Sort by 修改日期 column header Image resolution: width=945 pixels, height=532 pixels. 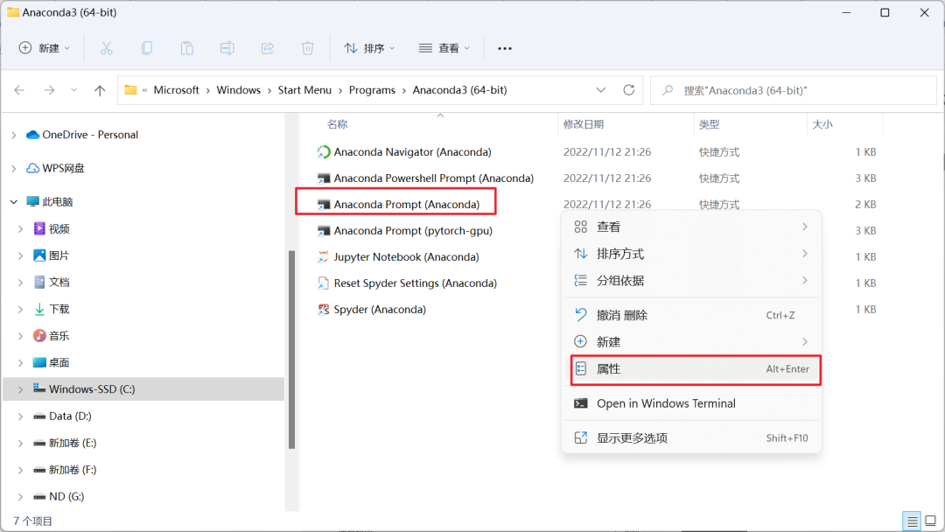[x=584, y=125]
